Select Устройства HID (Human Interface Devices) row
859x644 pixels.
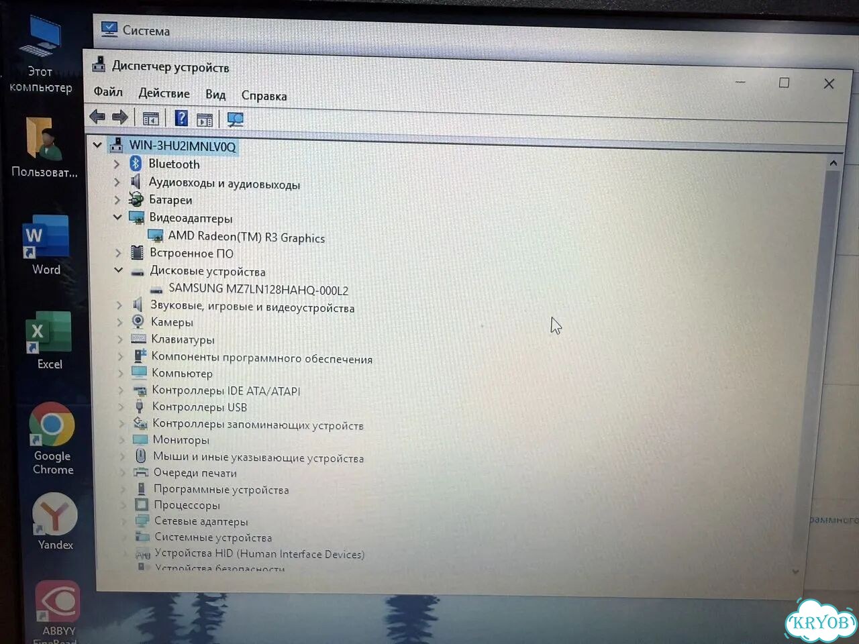[259, 553]
